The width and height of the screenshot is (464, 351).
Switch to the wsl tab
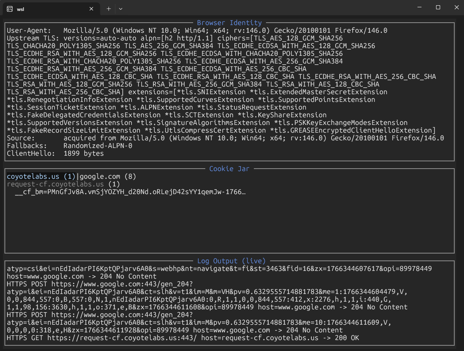tap(49, 8)
